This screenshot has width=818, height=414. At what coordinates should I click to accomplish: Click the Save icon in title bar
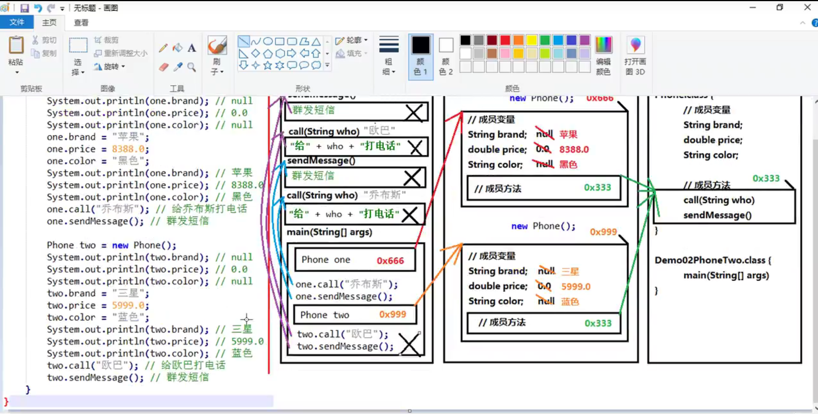[x=25, y=8]
